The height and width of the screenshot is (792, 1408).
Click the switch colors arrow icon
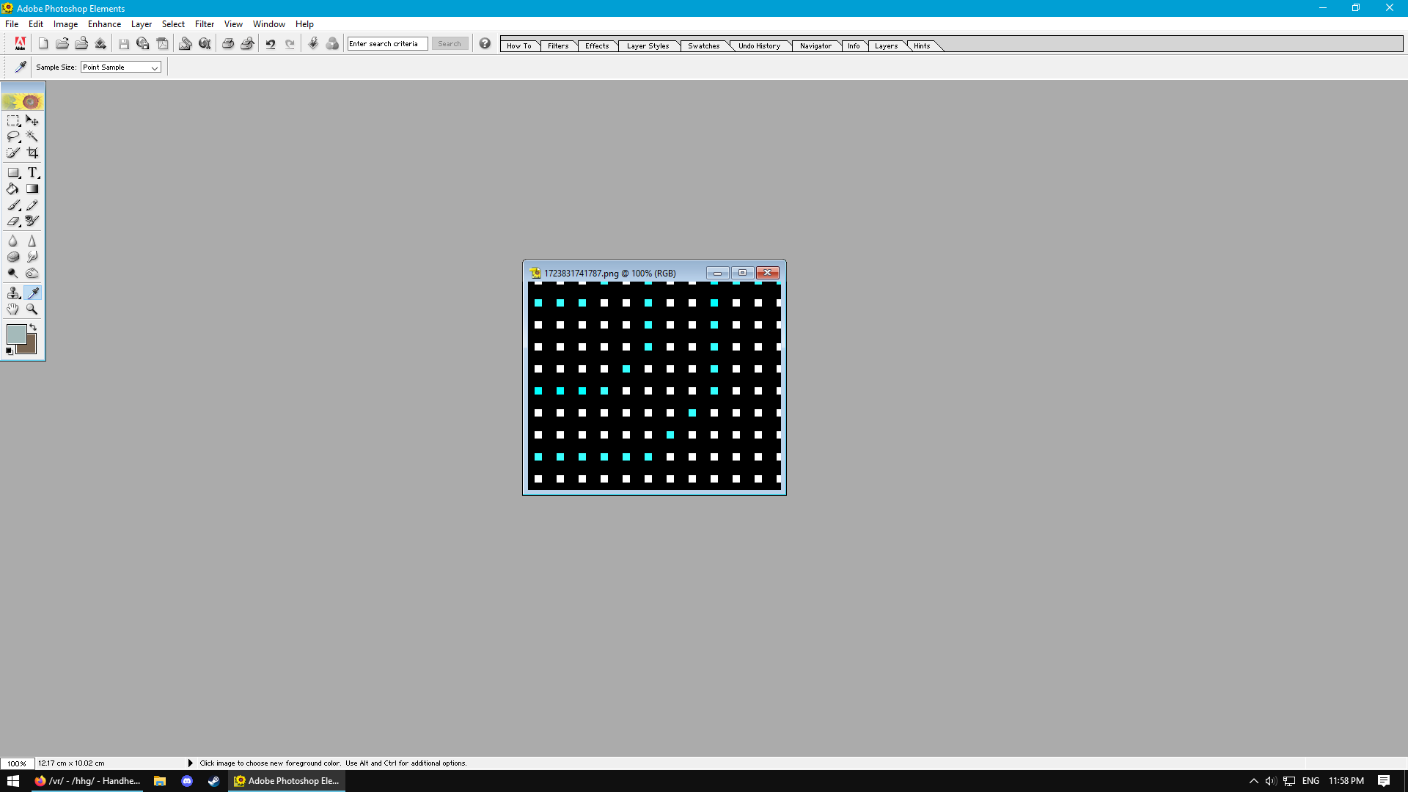click(33, 327)
